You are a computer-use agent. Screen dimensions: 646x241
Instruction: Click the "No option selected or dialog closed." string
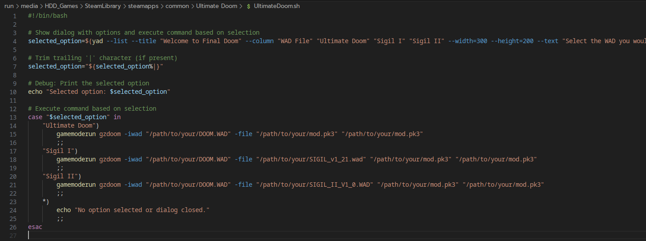(142, 210)
